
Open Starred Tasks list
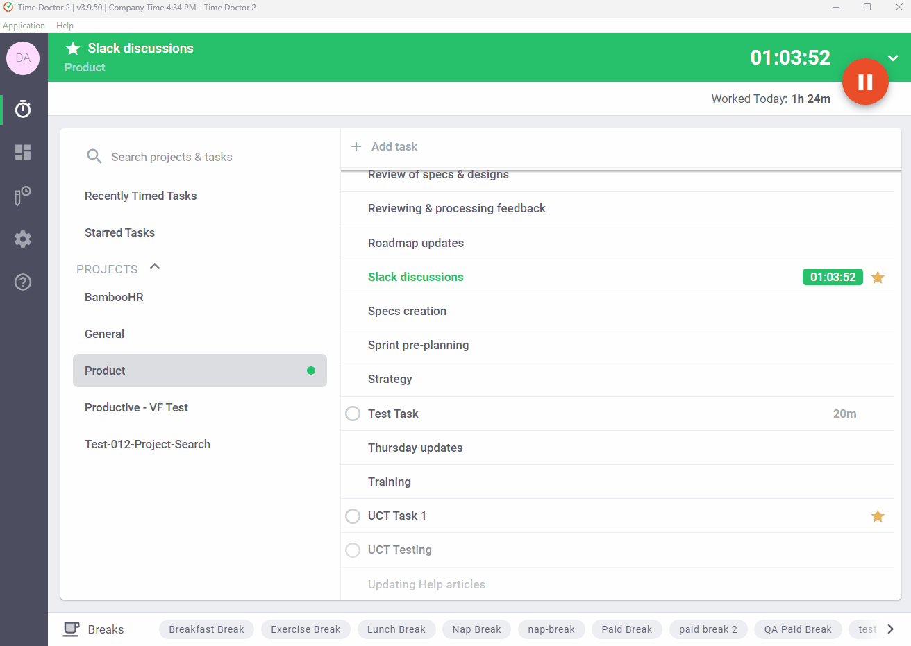point(119,232)
